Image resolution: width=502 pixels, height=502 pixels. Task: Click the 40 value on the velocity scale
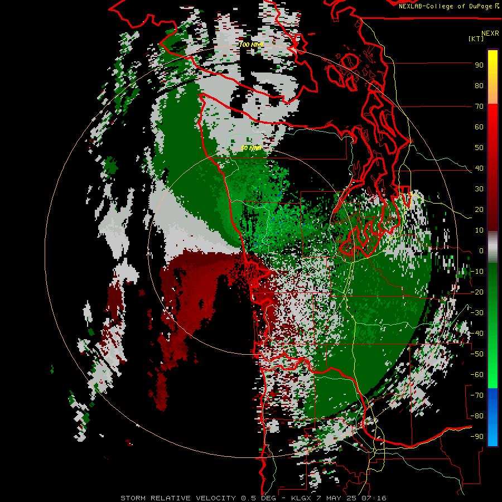(479, 168)
